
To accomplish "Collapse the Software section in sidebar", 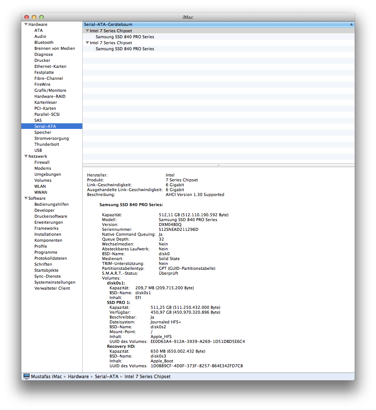I will click(26, 198).
